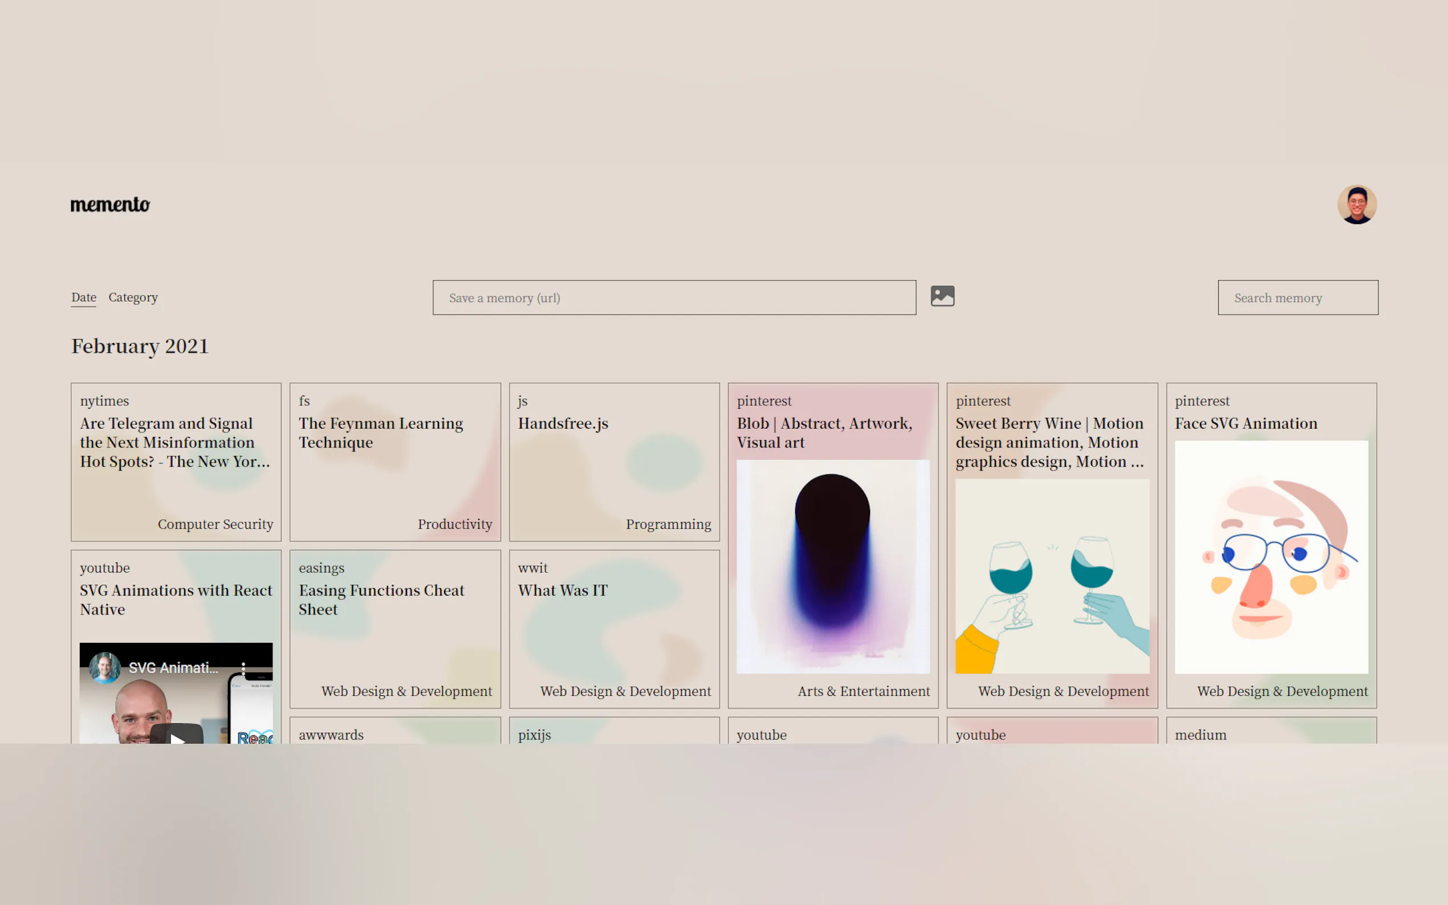Viewport: 1448px width, 905px height.
Task: Select the Arts & Entertainment category label
Action: (863, 691)
